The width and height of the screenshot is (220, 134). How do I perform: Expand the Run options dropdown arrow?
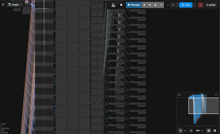tap(194, 5)
